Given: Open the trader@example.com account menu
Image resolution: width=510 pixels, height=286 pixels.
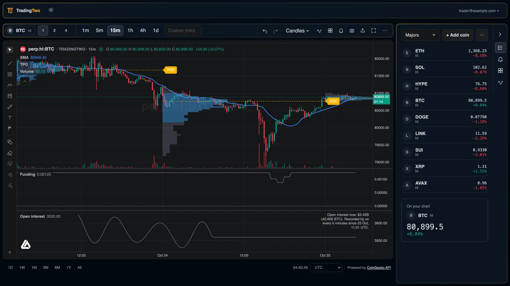Looking at the screenshot, I should click(479, 11).
